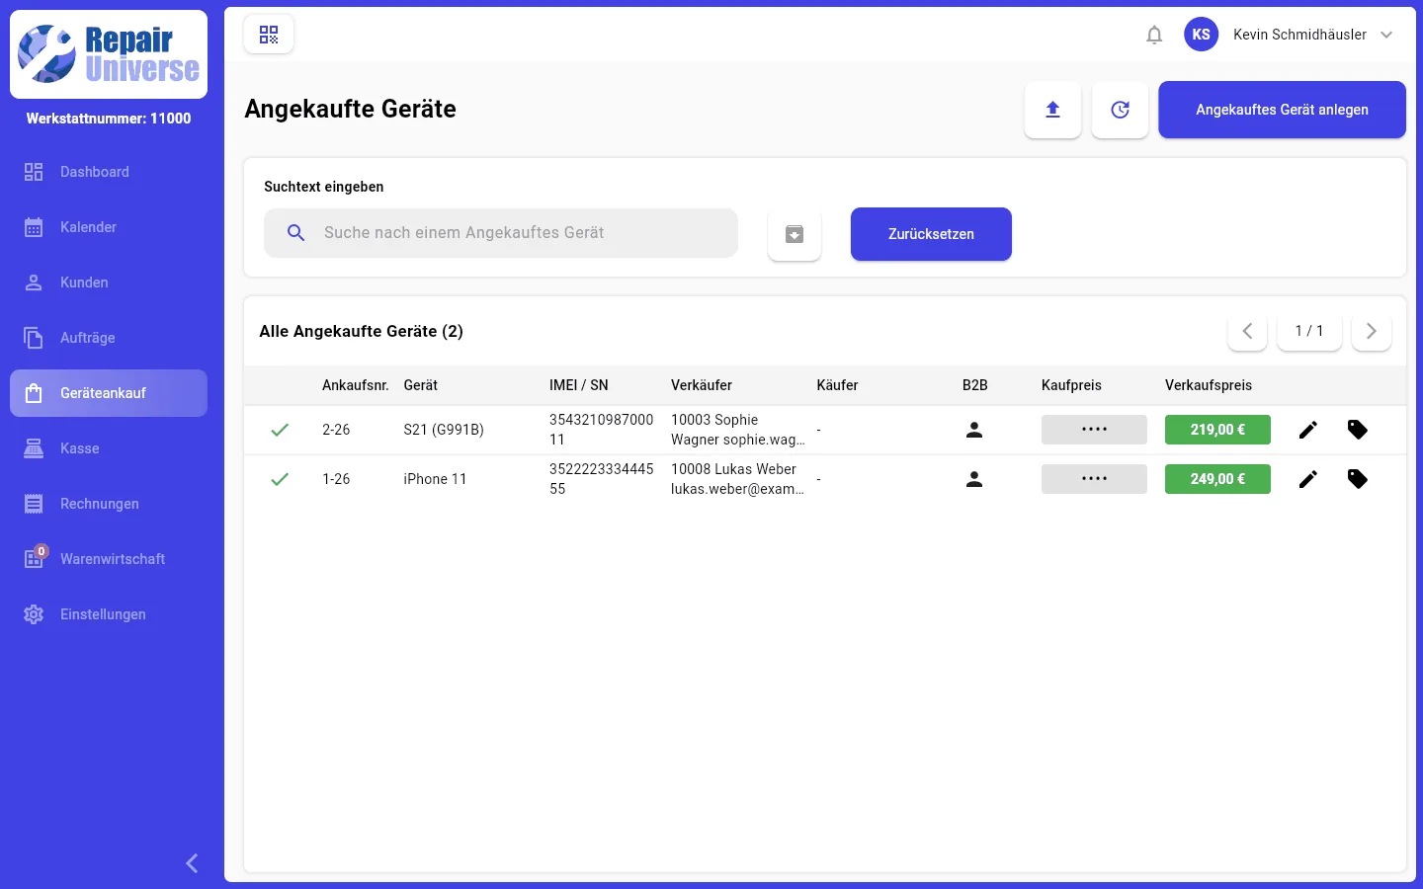Open Dashboard in the sidebar
The image size is (1423, 889).
pyautogui.click(x=109, y=172)
